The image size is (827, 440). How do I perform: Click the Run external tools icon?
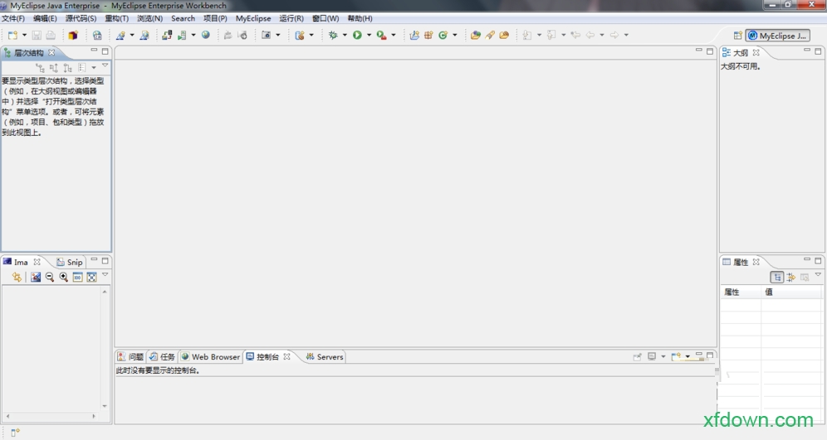[381, 36]
